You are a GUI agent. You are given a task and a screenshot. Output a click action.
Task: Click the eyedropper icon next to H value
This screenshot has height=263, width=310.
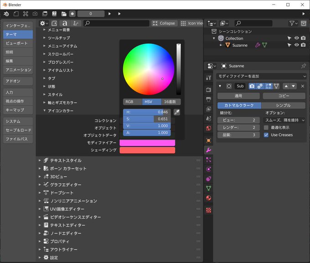tap(177, 112)
